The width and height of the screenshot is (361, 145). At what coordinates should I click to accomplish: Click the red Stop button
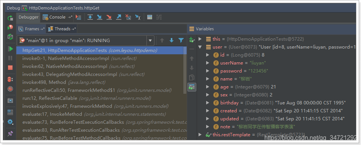10,68
